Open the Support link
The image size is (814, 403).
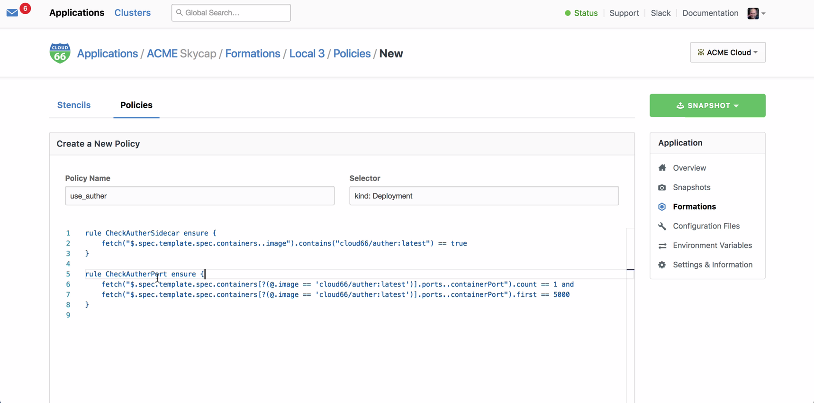[x=624, y=13]
